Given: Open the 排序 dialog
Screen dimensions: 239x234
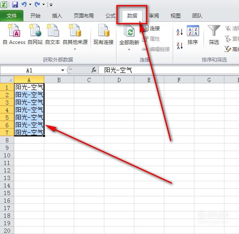Looking at the screenshot, I should click(193, 35).
